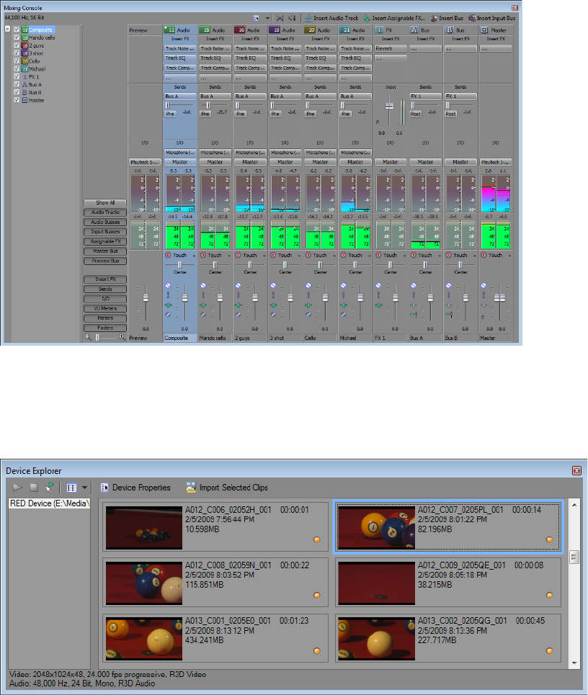The image size is (588, 695).
Task: Uncheck the Cello checkbox in list
Action: (x=17, y=60)
